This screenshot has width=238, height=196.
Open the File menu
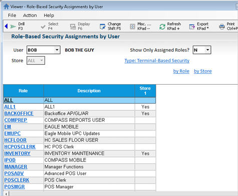point(12,16)
